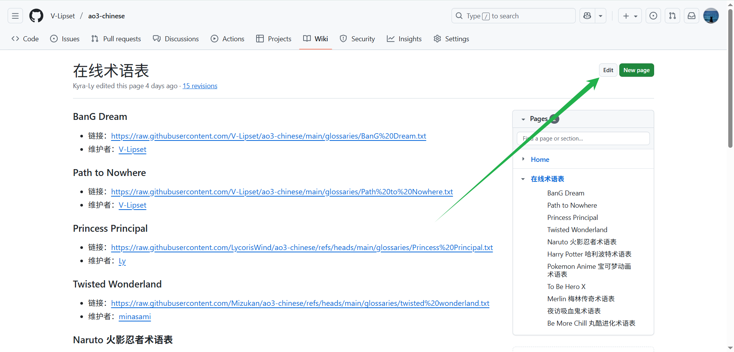Open the create new plus dropdown

point(630,16)
